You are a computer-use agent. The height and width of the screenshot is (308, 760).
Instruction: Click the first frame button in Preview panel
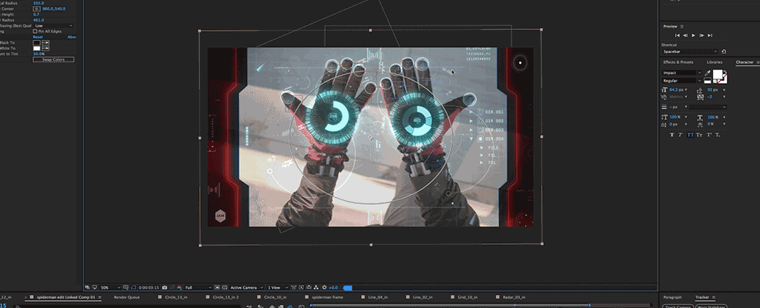pyautogui.click(x=677, y=35)
